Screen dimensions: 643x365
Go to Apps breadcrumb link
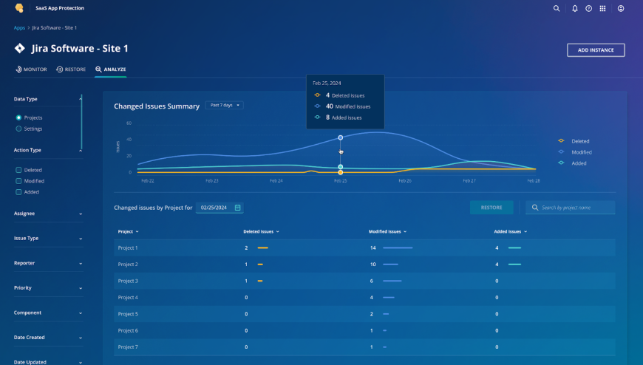point(19,28)
